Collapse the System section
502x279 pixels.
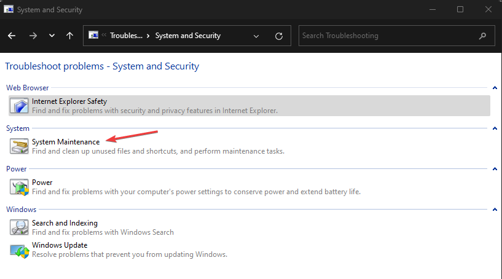coord(495,128)
